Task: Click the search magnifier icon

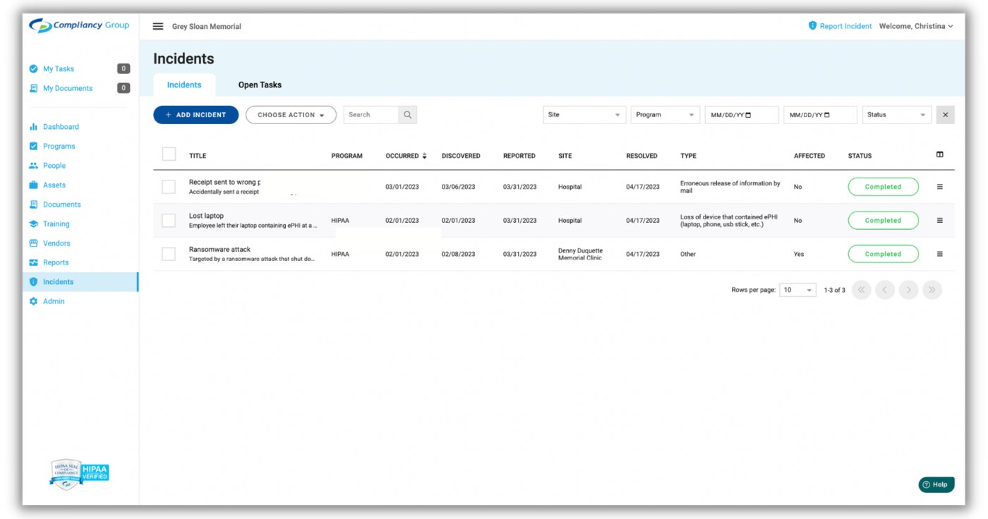Action: pyautogui.click(x=408, y=115)
